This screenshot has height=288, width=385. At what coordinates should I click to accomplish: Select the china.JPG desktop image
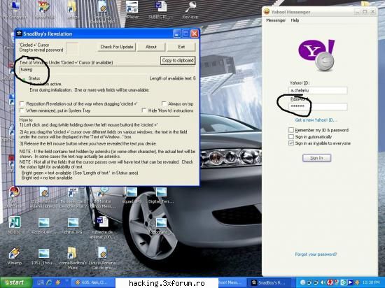(73, 226)
